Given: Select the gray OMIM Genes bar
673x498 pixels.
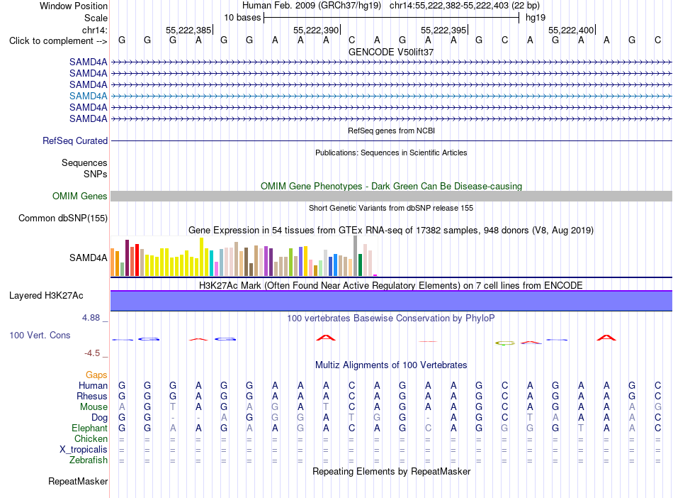Looking at the screenshot, I should [391, 196].
